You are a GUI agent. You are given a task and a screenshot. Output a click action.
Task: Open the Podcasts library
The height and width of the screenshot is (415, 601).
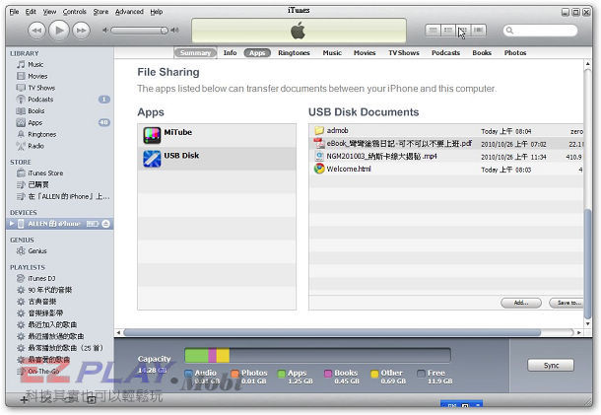pyautogui.click(x=40, y=100)
